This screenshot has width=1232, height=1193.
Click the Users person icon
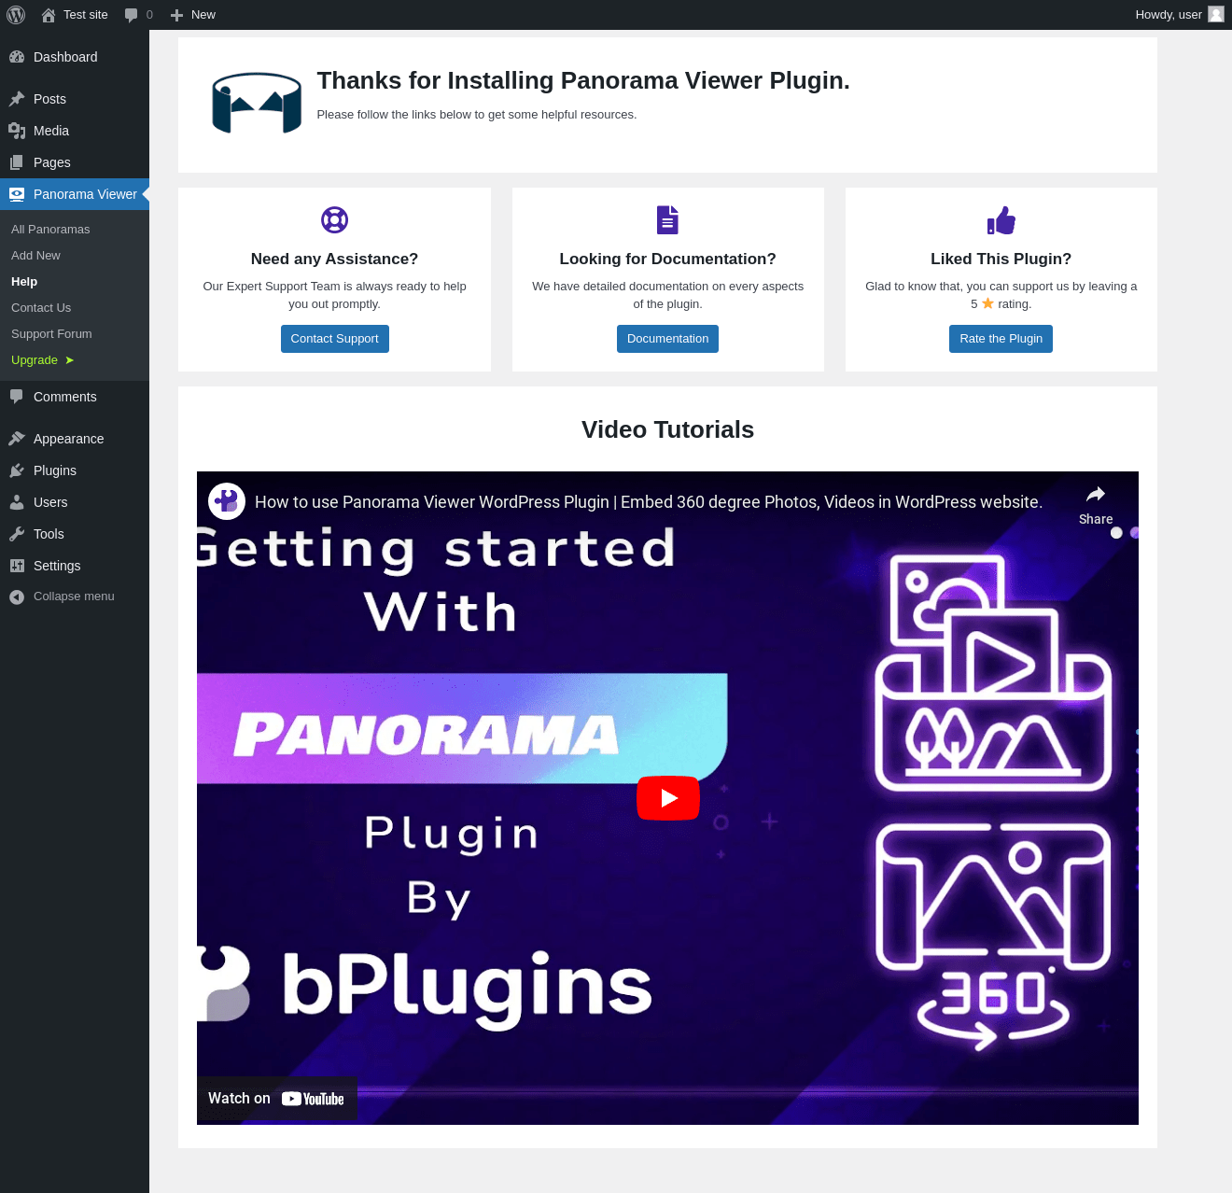tap(17, 502)
